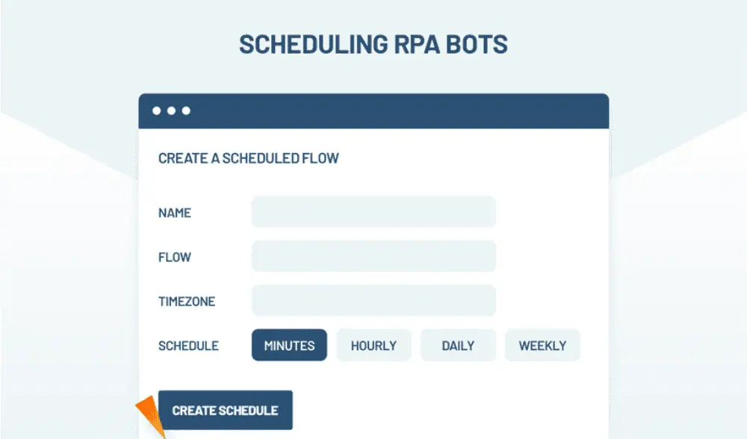The width and height of the screenshot is (747, 439).
Task: Focus the Name input field
Action: pyautogui.click(x=373, y=212)
